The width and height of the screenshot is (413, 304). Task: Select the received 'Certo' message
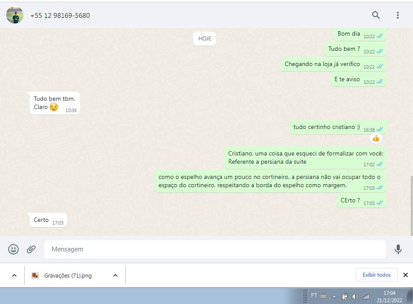pos(49,220)
